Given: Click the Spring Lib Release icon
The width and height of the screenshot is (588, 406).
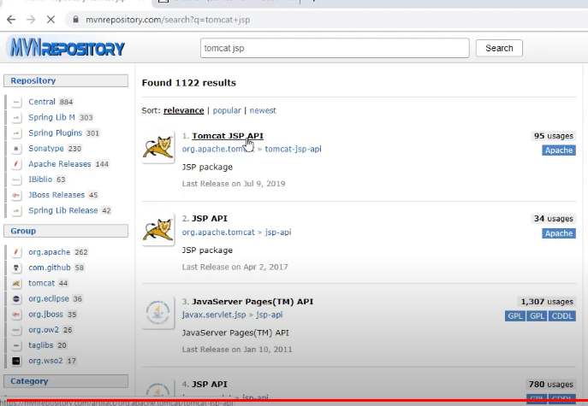Looking at the screenshot, I should [x=16, y=210].
